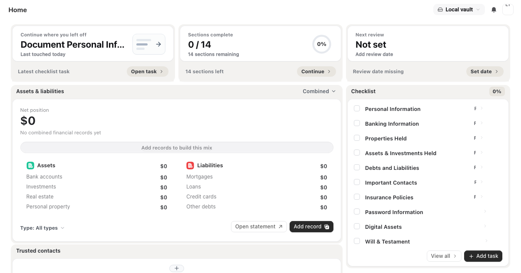521x273 pixels.
Task: Click the chevron on the Personal Information row
Action: point(482,108)
